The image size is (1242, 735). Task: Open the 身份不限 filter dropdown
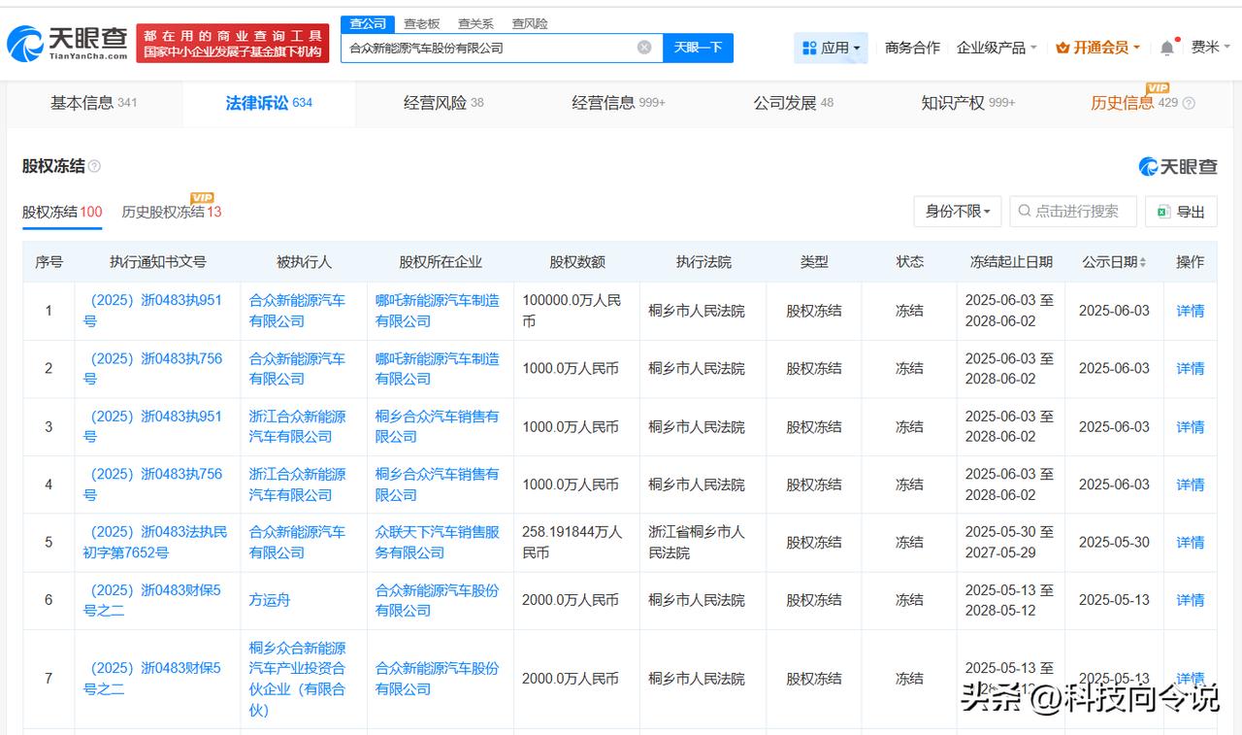pyautogui.click(x=957, y=211)
